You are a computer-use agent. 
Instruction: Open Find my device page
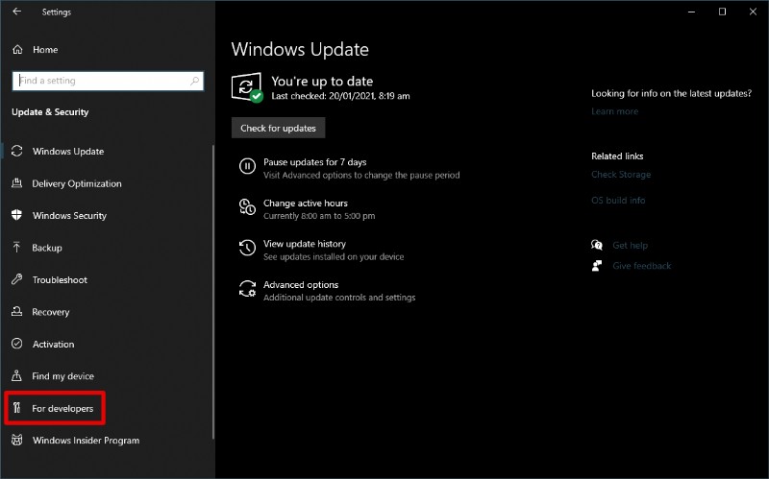pos(63,376)
